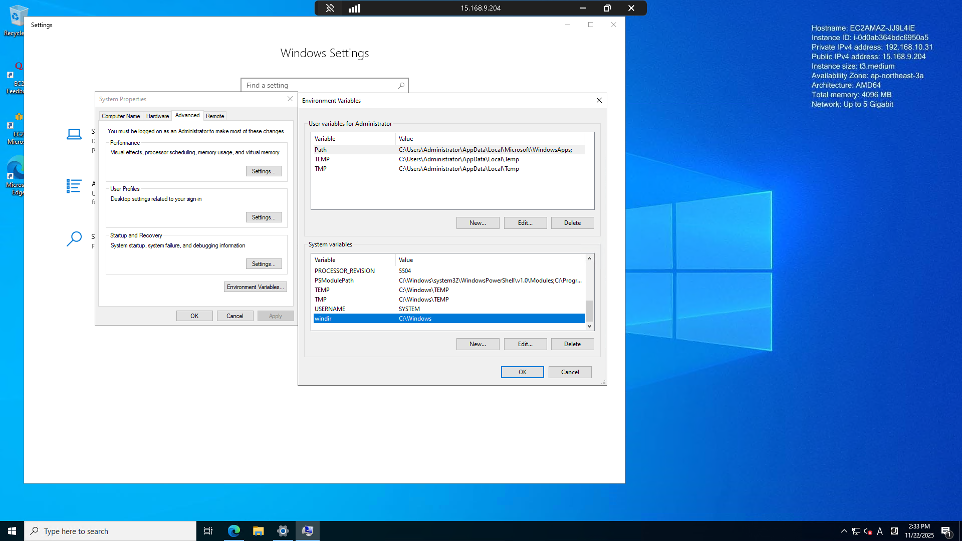The height and width of the screenshot is (541, 962).
Task: Click Edit under user variables
Action: (525, 223)
